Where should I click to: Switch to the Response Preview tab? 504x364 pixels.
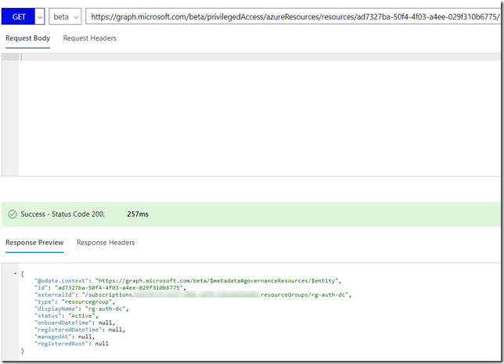[34, 243]
